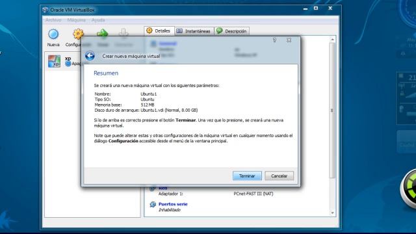Minimize the Oracle VM VirtualBox window
This screenshot has width=416, height=234.
[x=305, y=8]
